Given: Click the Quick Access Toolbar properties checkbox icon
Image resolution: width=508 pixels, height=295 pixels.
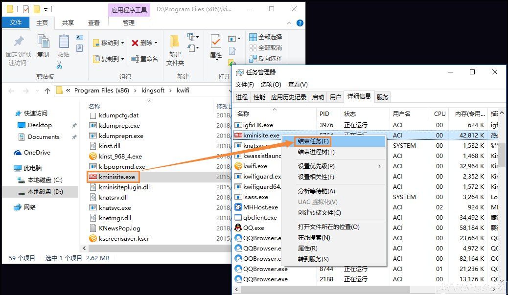Looking at the screenshot, I should point(26,9).
